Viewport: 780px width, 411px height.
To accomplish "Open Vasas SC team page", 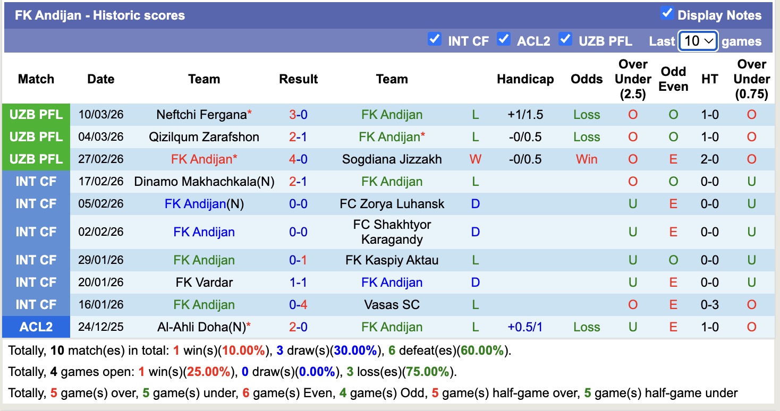I will 392,305.
